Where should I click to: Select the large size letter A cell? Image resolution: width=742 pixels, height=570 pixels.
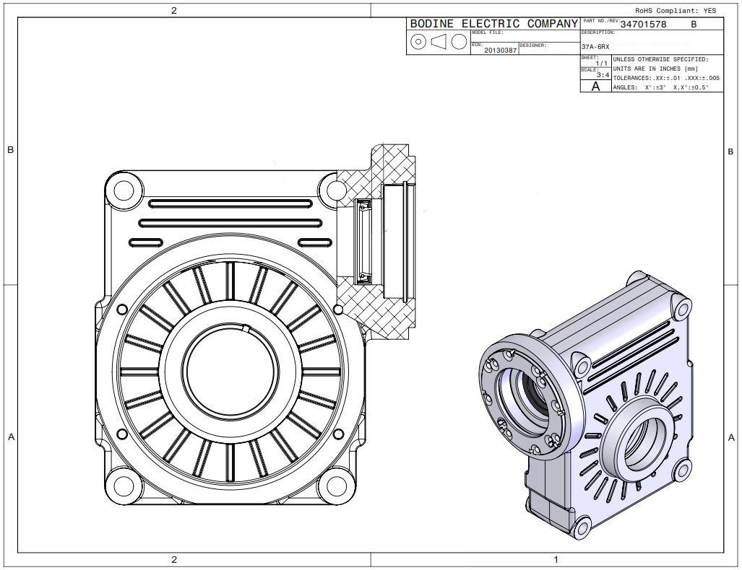[x=594, y=85]
